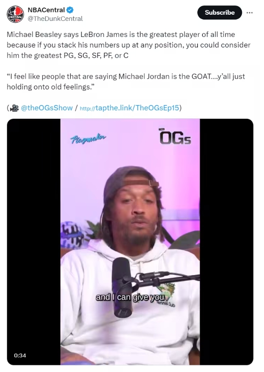The width and height of the screenshot is (264, 372).
Task: Click the right black bar of the video
Action: click(227, 242)
